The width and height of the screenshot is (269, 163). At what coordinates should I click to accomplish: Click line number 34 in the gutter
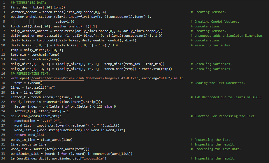pyautogui.click(x=3, y=158)
